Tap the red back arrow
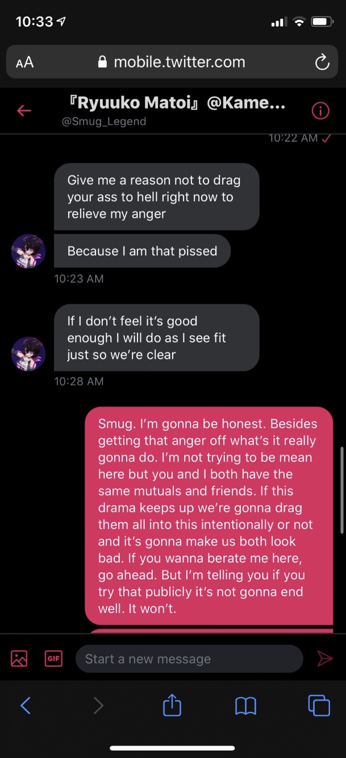 pyautogui.click(x=24, y=111)
